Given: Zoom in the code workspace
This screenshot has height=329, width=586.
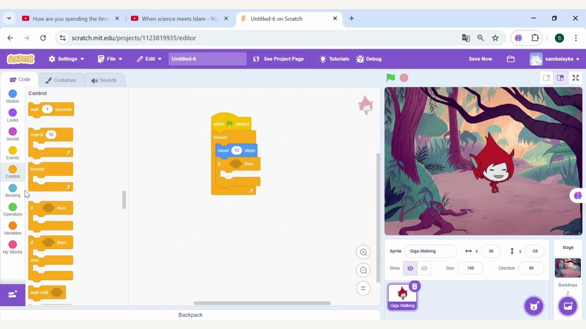Looking at the screenshot, I should 363,252.
